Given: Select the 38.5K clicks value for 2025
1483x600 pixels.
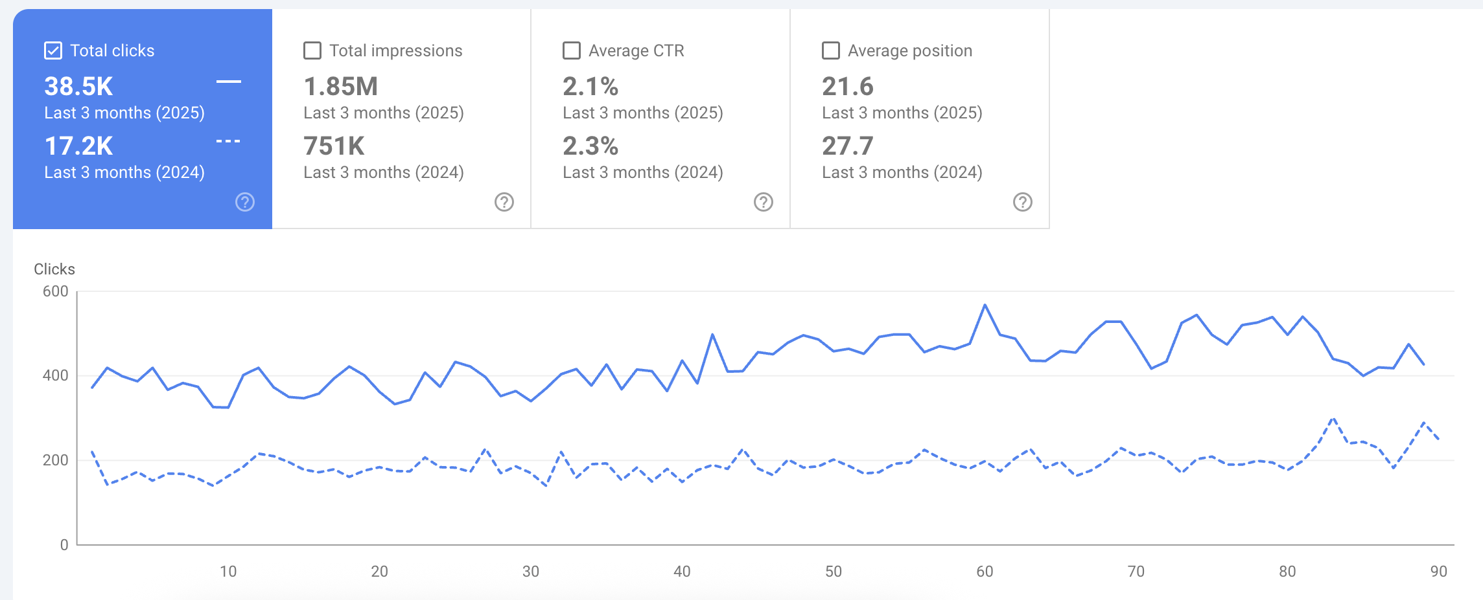Looking at the screenshot, I should point(78,87).
